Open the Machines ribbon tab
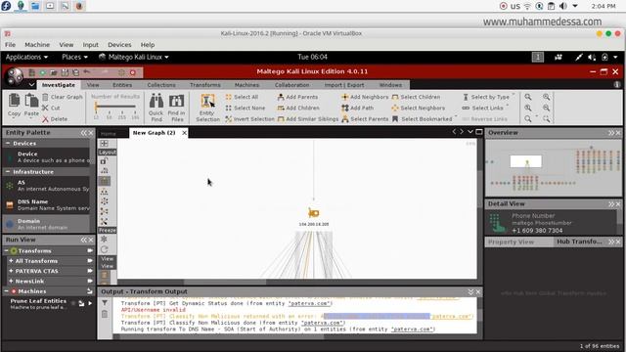The image size is (626, 352). tap(246, 85)
